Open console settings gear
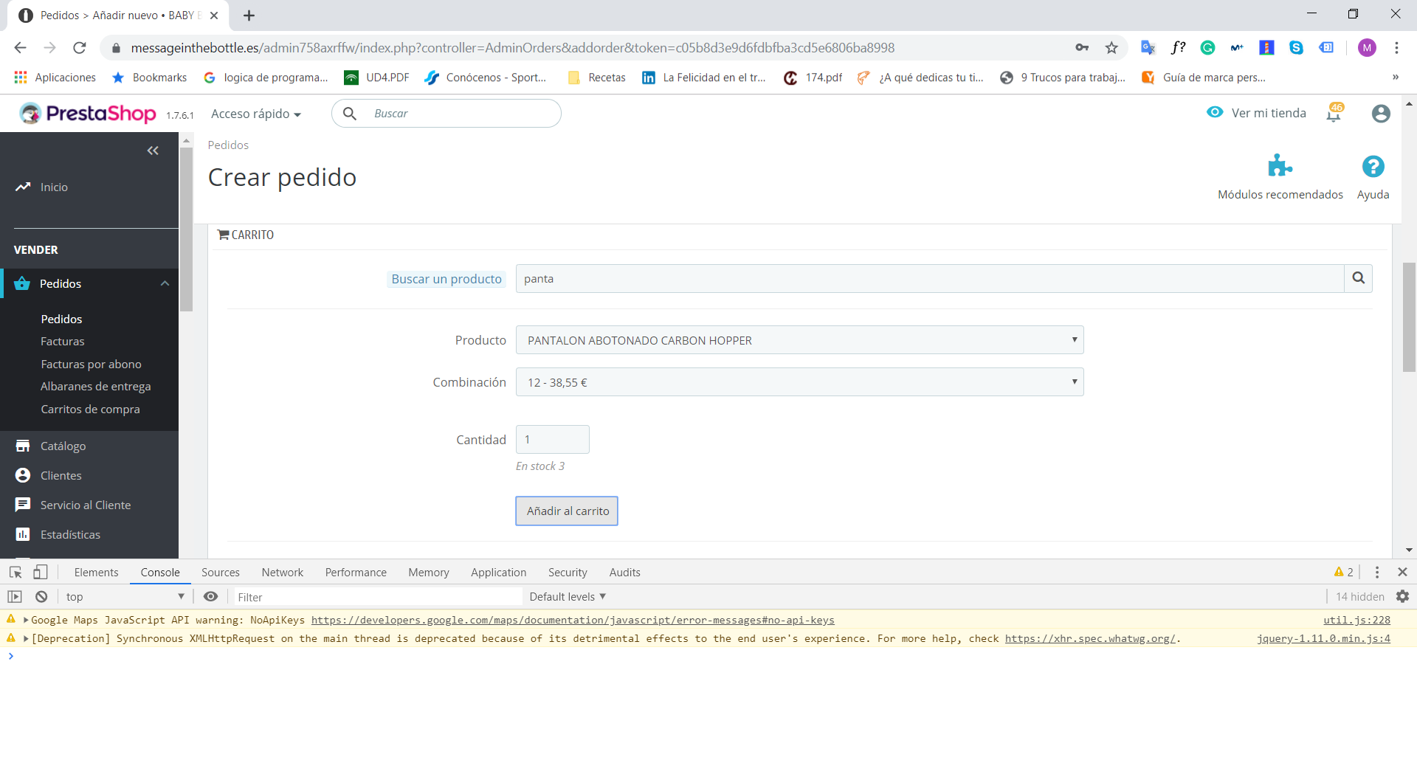The image size is (1417, 760). [1402, 597]
